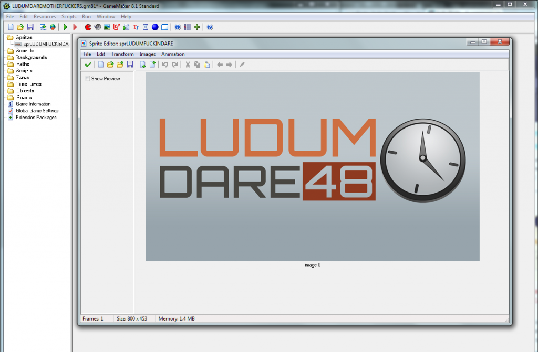Screen dimensions: 538x352
Task: Open an existing game from main toolbar
Action: tap(20, 27)
